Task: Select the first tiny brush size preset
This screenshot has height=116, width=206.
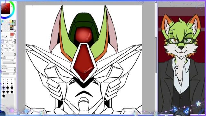Action: (4, 80)
